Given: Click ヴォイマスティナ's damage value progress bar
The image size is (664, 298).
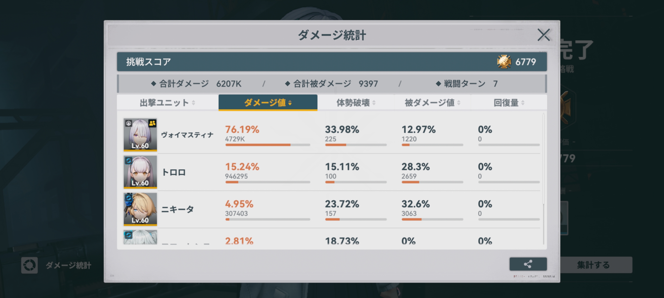Looking at the screenshot, I should tap(267, 145).
